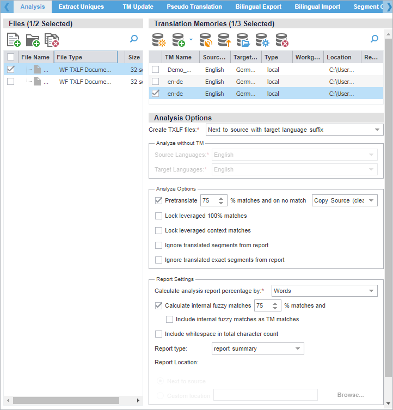393x410 pixels.
Task: Open the Create TXLF files dropdown
Action: pyautogui.click(x=294, y=130)
